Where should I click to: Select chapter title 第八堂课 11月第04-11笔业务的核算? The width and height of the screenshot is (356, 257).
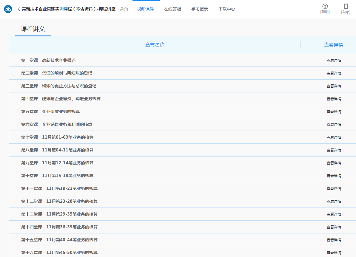pos(57,150)
